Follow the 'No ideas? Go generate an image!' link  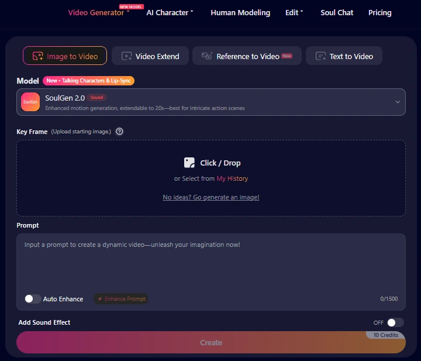210,197
